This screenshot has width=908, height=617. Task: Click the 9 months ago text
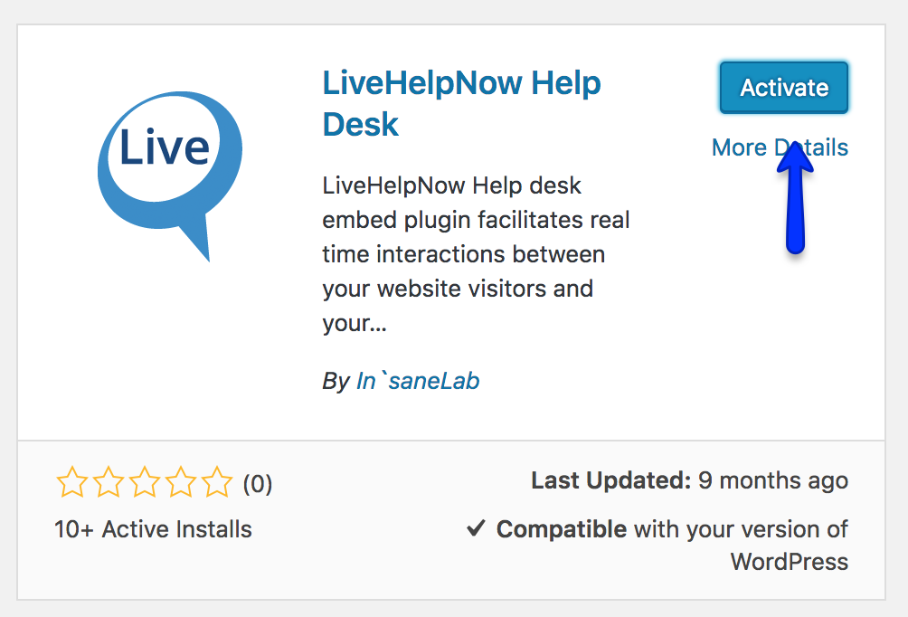click(773, 481)
